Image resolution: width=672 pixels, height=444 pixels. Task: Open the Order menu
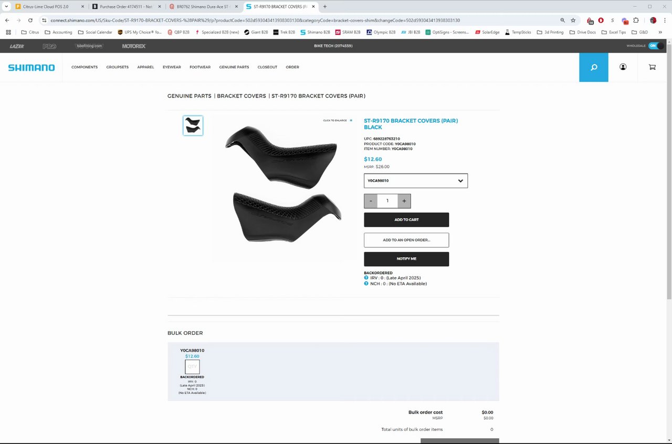click(x=292, y=67)
